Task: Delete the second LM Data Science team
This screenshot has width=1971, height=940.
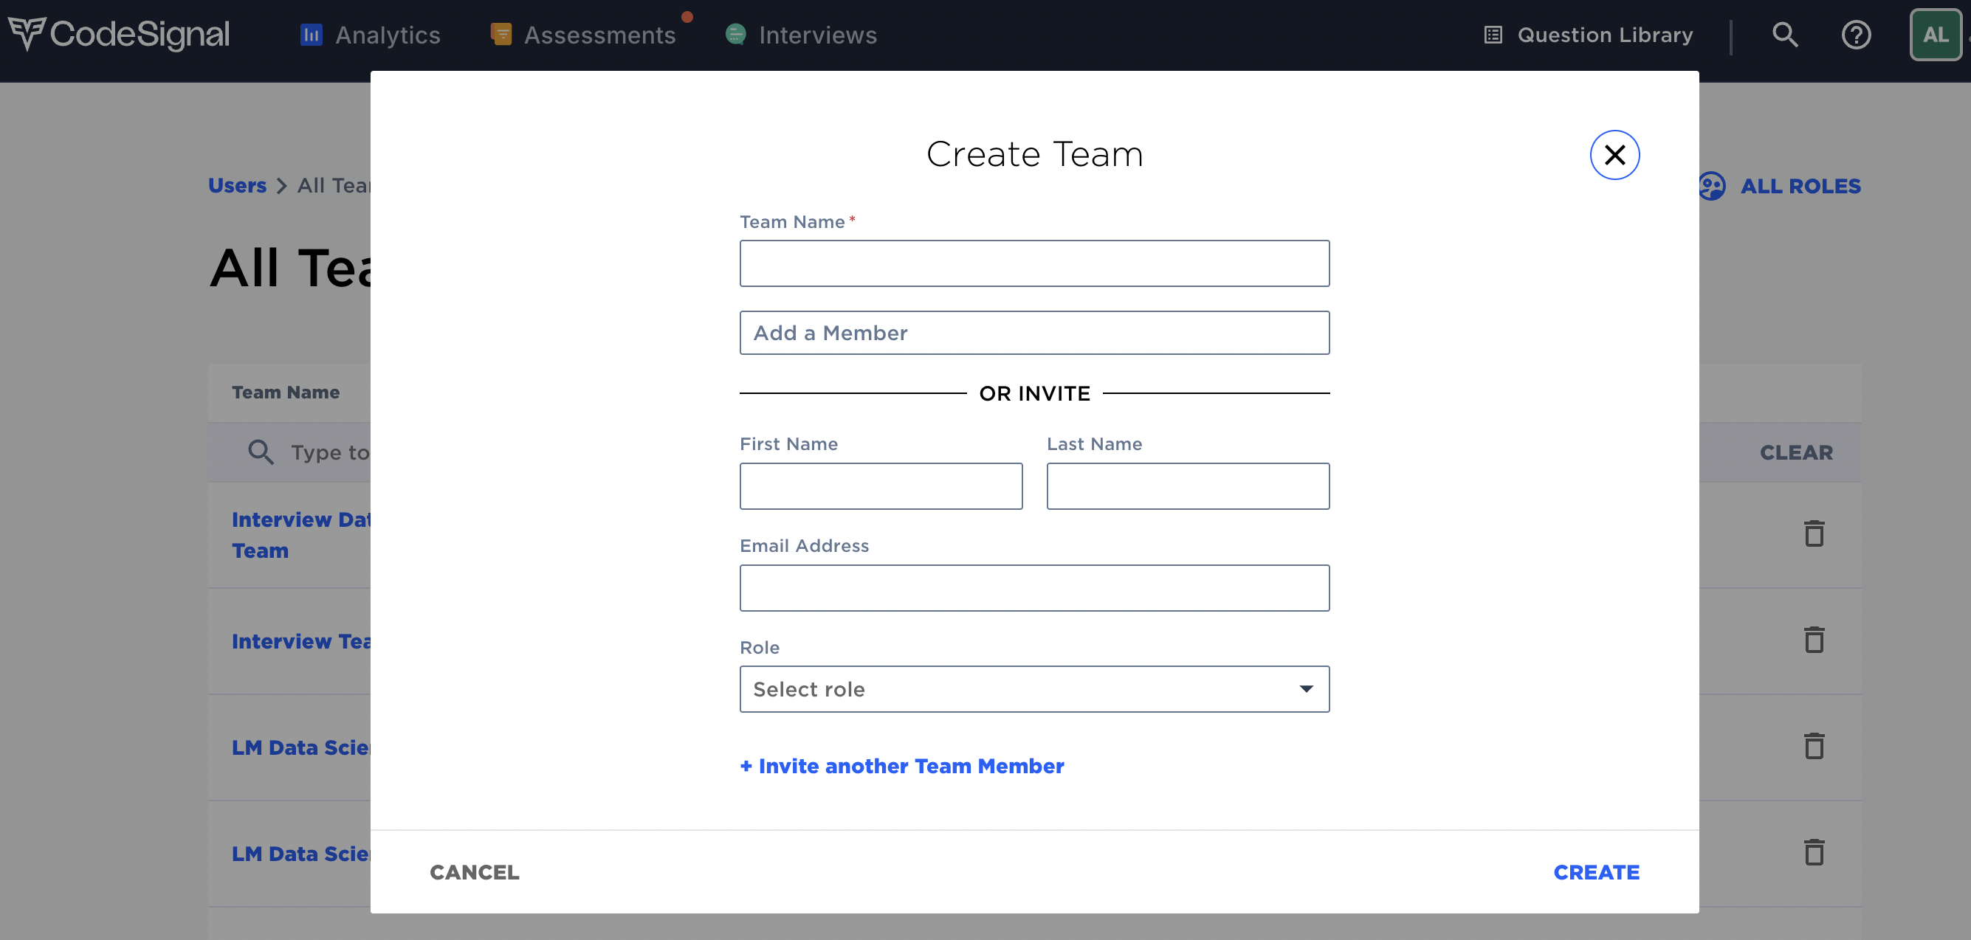Action: pos(1815,853)
